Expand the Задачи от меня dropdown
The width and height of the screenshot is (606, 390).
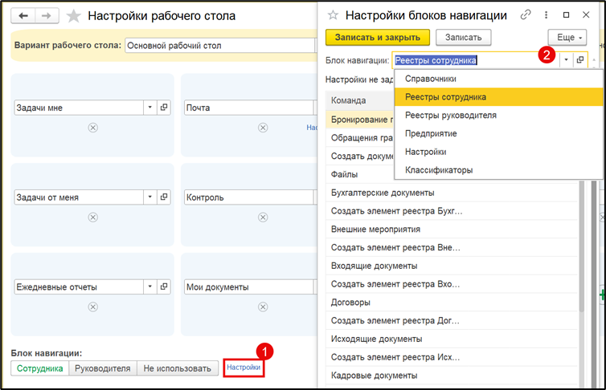tap(150, 197)
